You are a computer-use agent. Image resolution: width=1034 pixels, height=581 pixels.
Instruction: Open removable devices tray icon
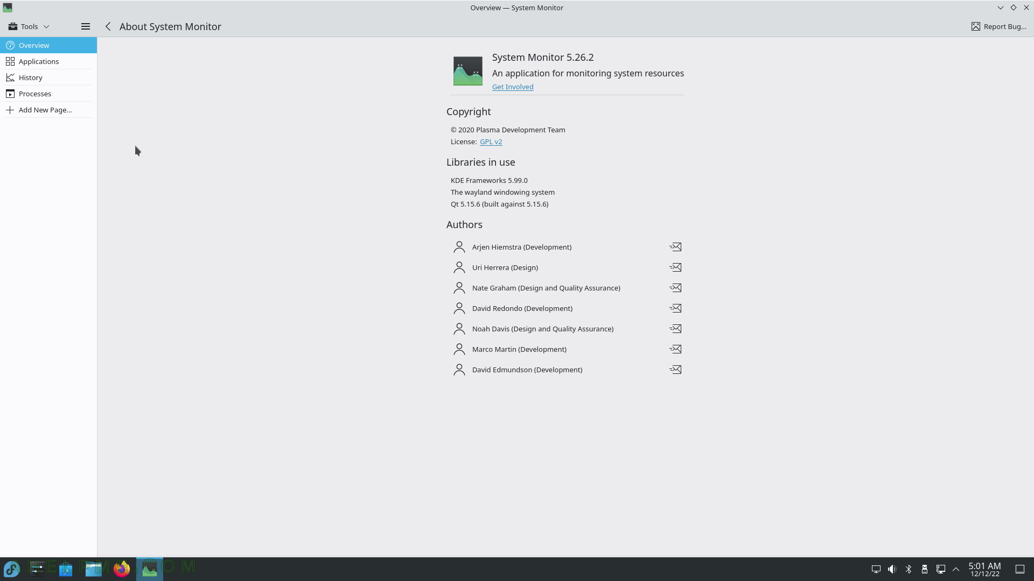(x=925, y=569)
